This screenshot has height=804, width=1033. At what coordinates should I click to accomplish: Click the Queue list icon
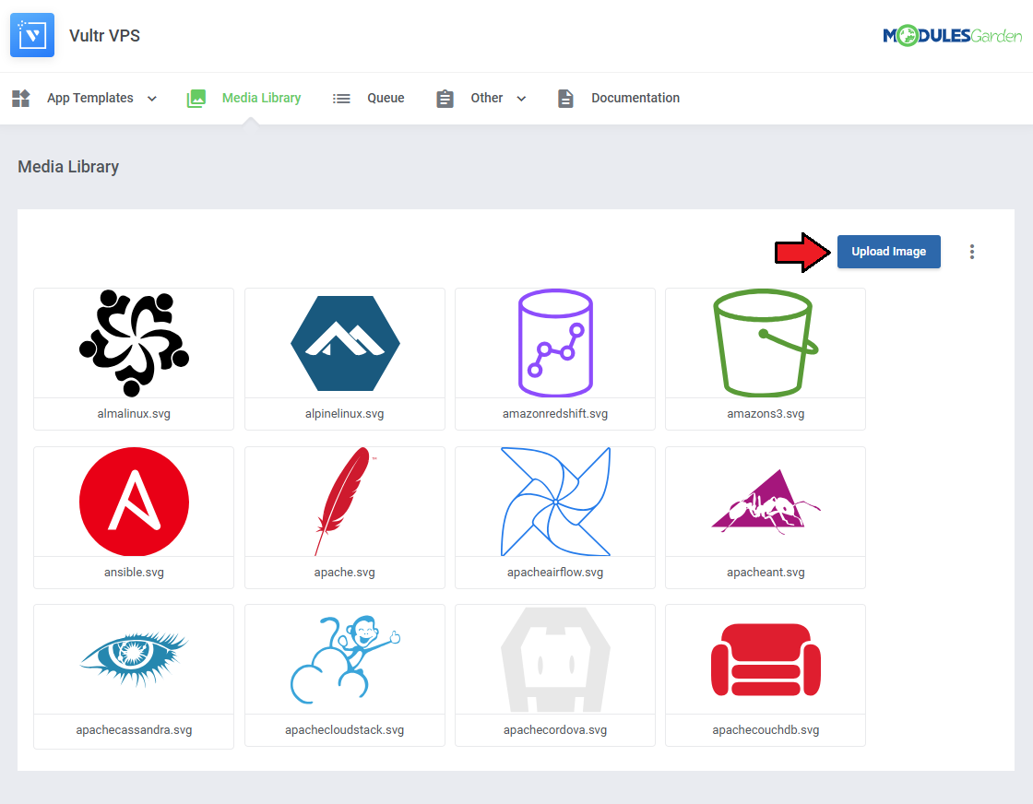click(341, 99)
